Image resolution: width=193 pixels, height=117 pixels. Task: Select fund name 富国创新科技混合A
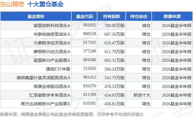tap(52, 25)
